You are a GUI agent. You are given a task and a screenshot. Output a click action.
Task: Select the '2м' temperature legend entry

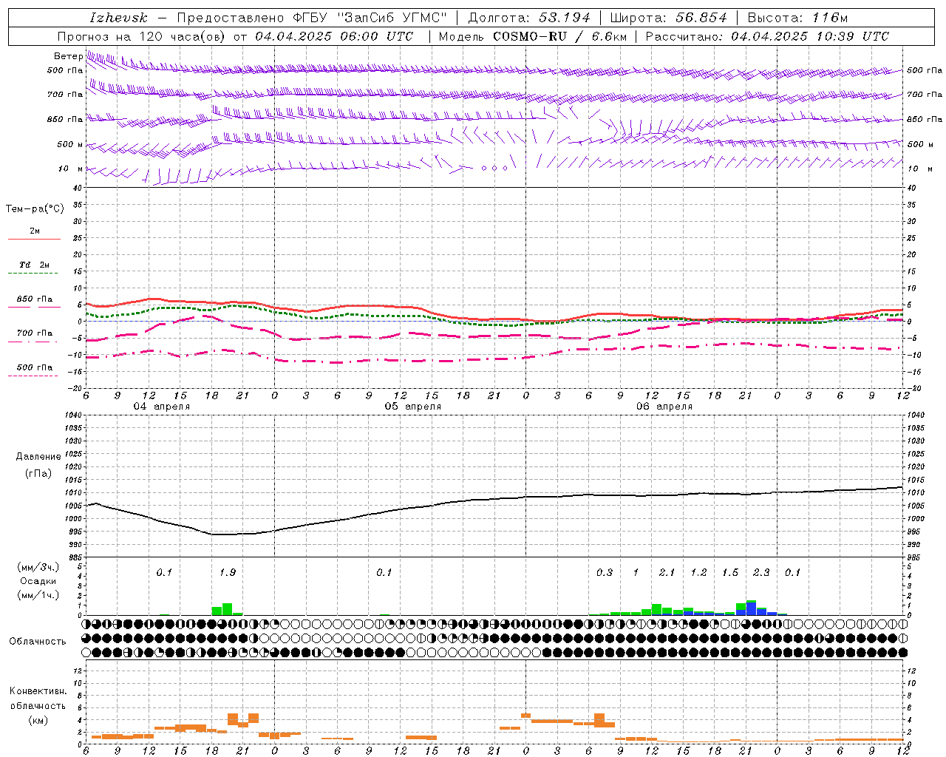coord(35,231)
